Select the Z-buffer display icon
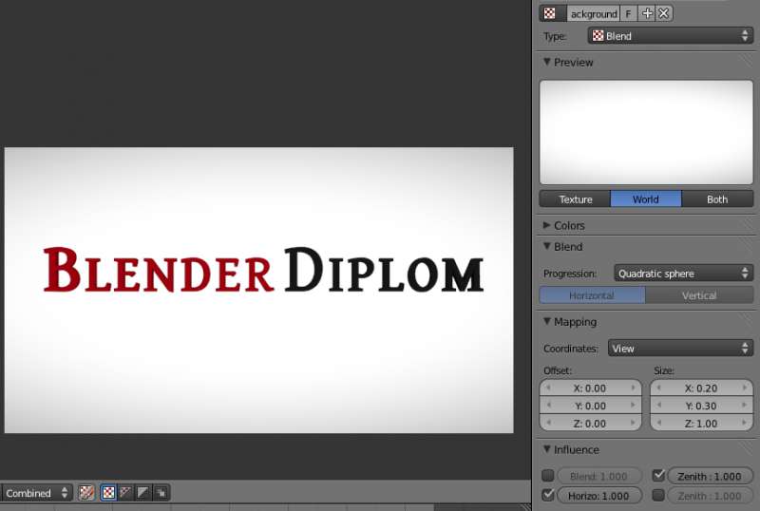 pyautogui.click(x=161, y=493)
